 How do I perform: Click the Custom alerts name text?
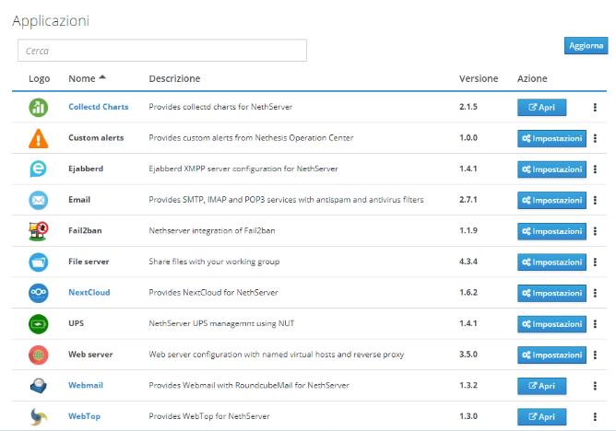pyautogui.click(x=96, y=137)
